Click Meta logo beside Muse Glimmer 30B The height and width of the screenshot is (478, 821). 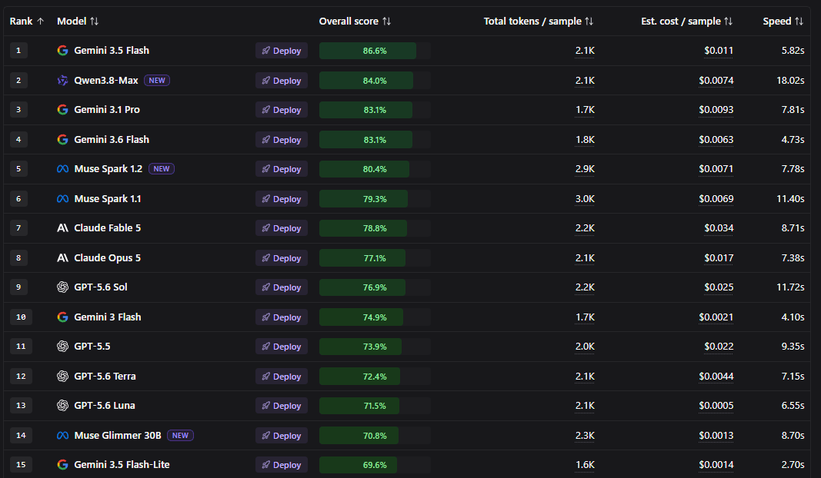[63, 435]
